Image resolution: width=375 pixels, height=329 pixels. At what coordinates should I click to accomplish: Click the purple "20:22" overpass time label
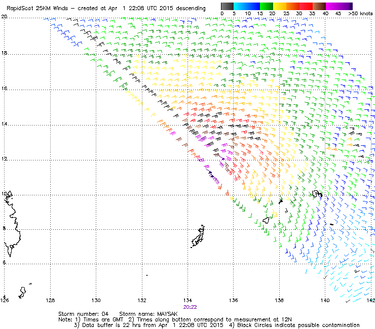(x=190, y=307)
